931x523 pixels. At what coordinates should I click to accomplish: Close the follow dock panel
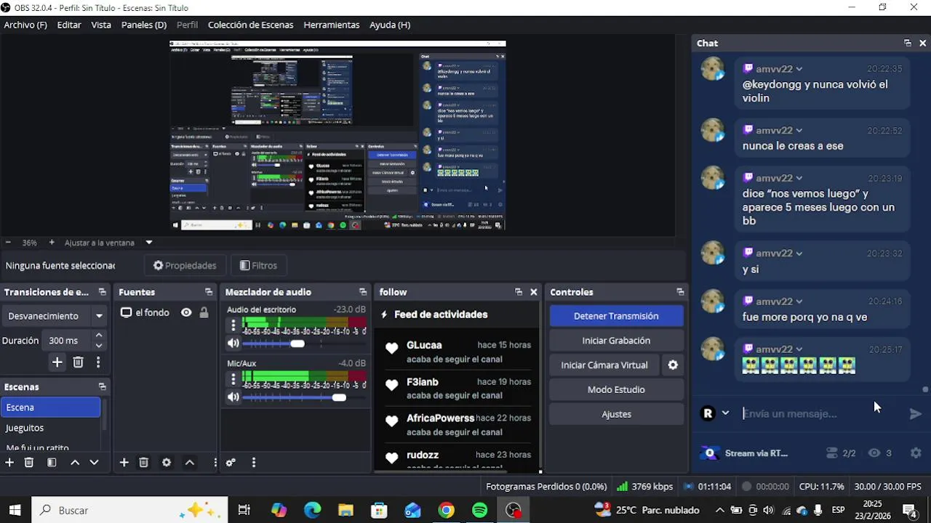point(534,292)
